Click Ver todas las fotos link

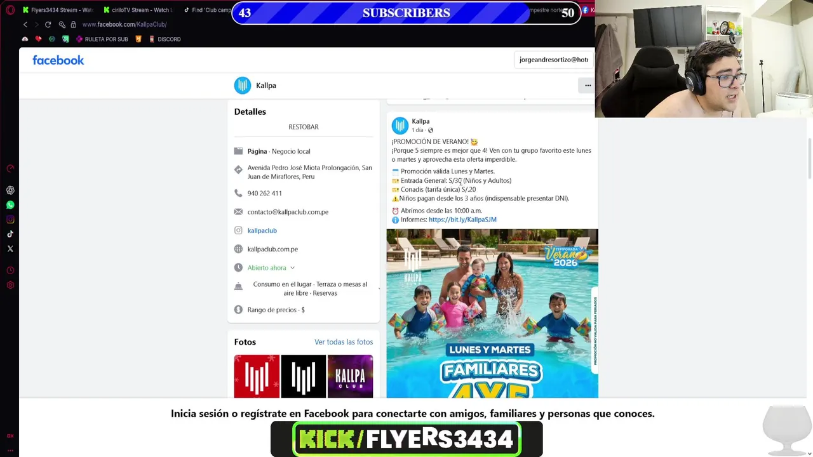coord(344,342)
